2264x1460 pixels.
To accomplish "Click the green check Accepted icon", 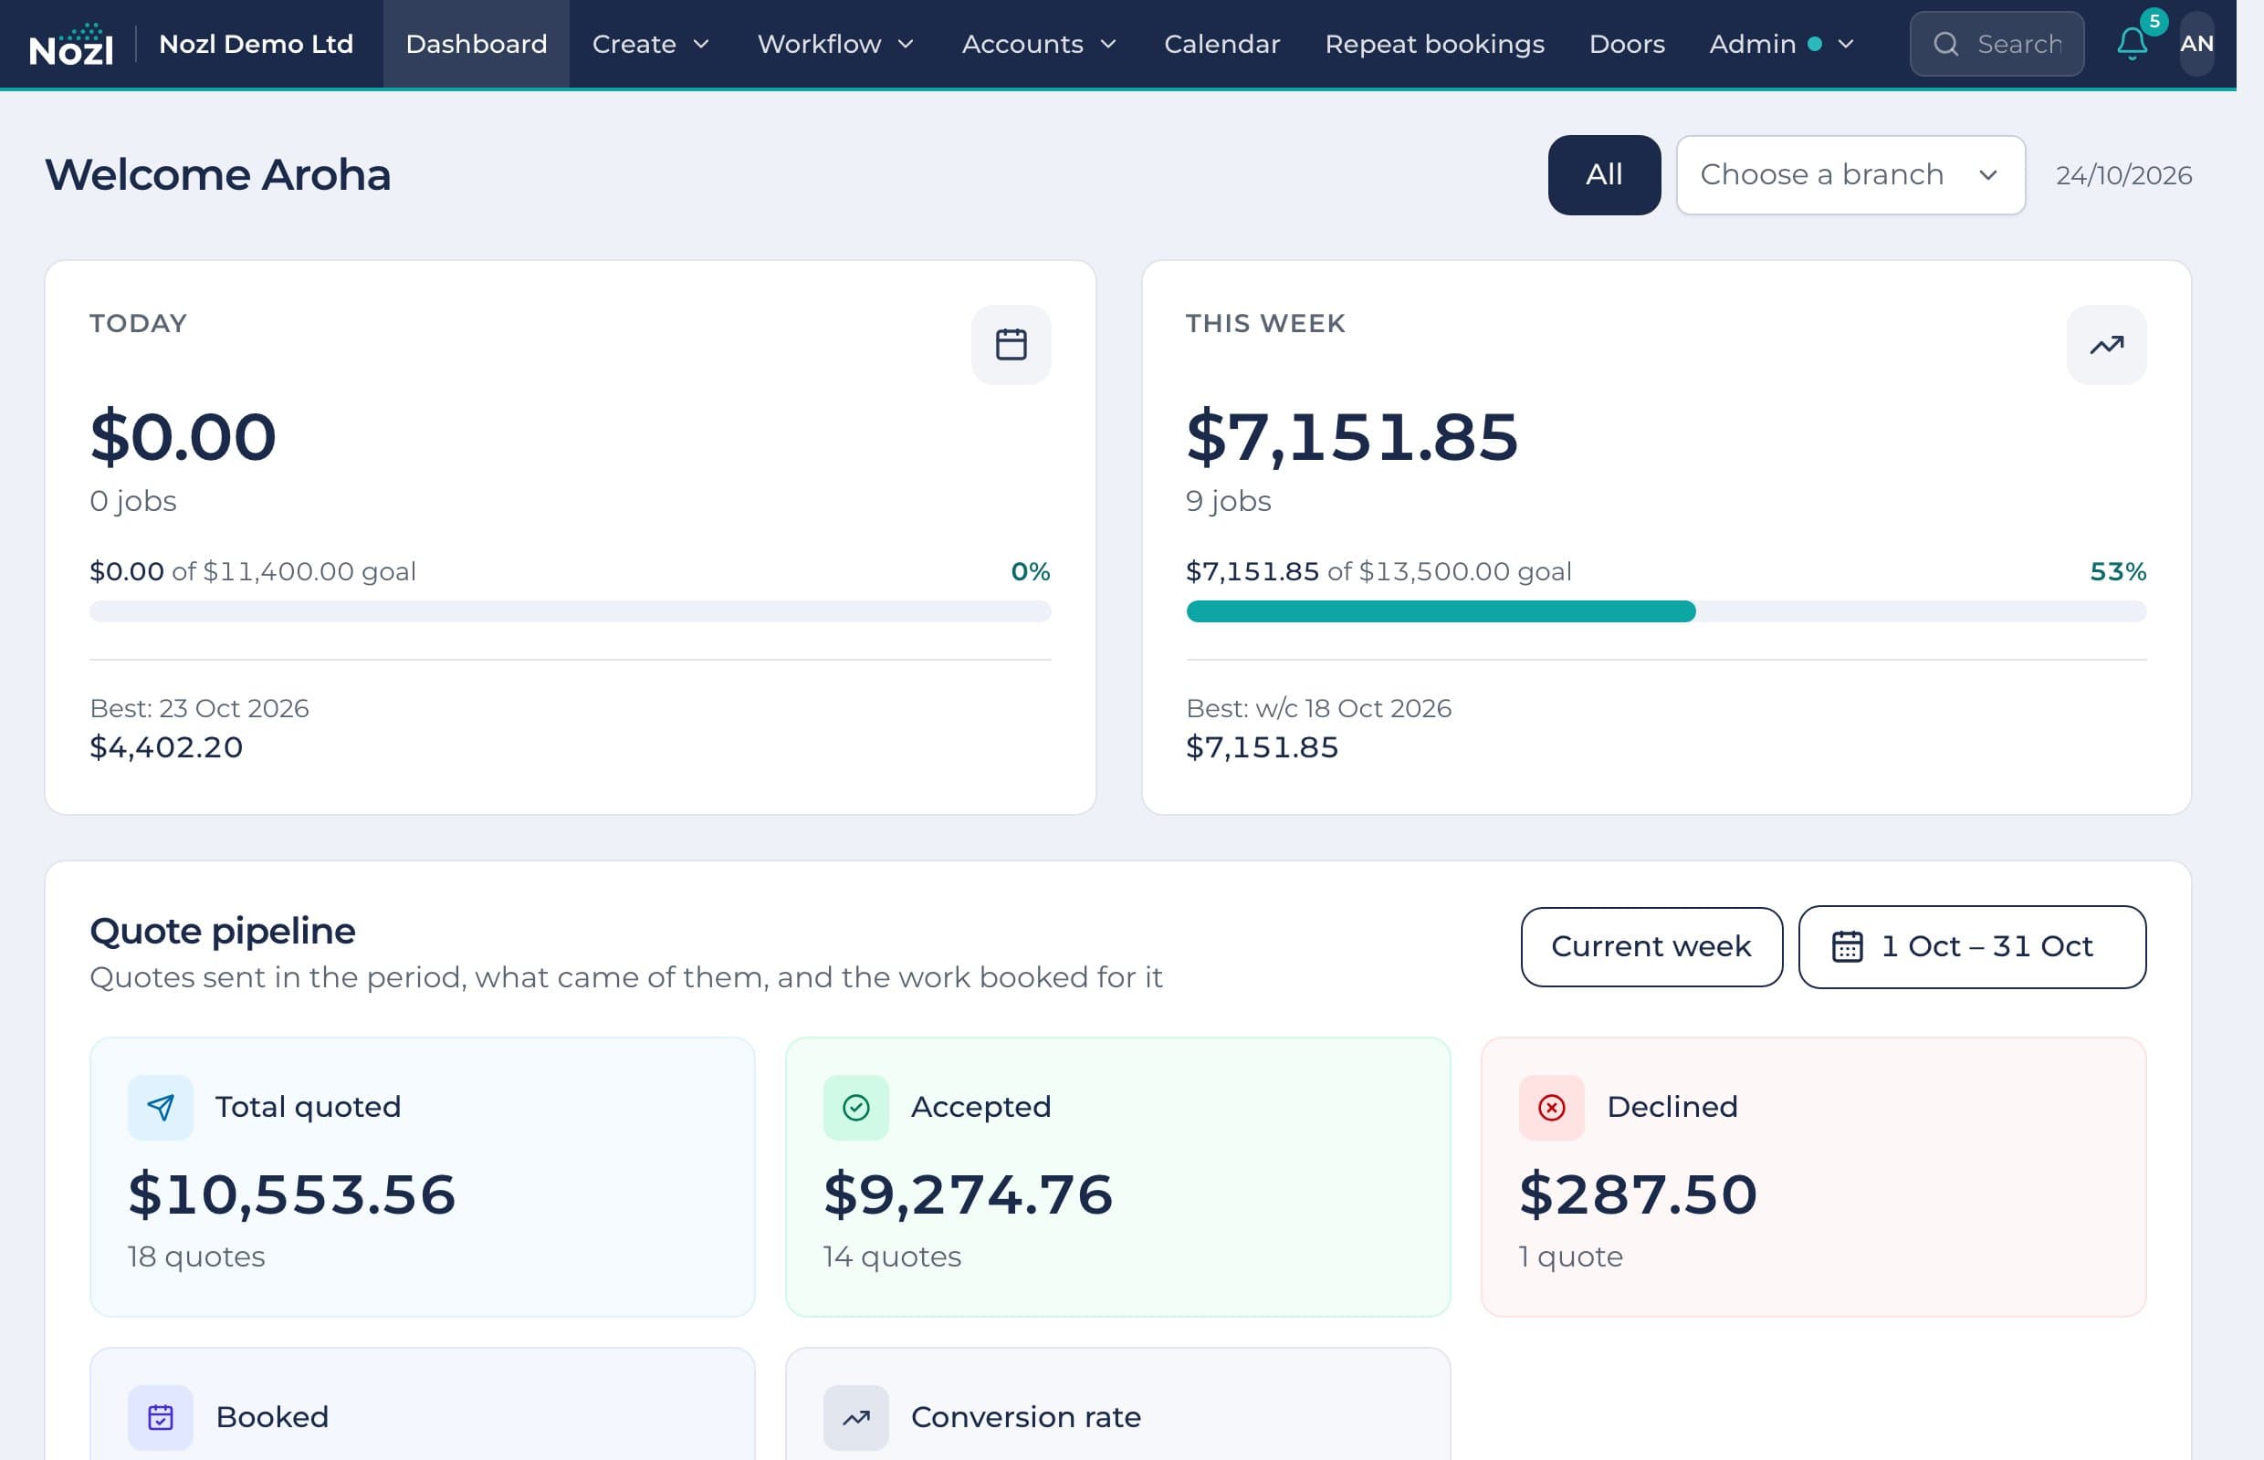I will point(855,1108).
